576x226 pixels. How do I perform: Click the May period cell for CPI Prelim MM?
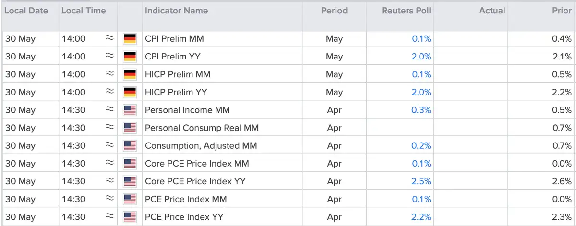(334, 39)
